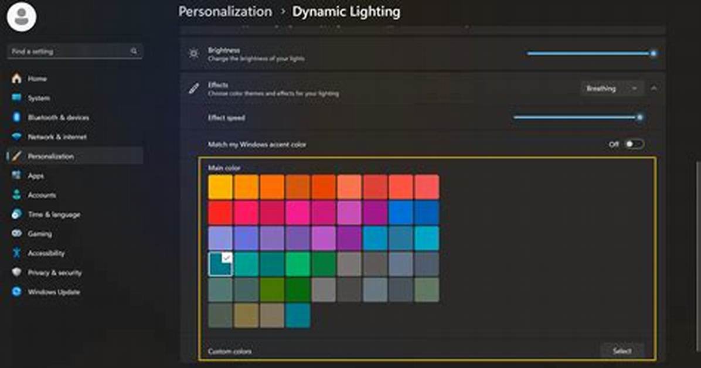This screenshot has width=701, height=368.
Task: Click the Apps grid icon
Action: (x=16, y=175)
